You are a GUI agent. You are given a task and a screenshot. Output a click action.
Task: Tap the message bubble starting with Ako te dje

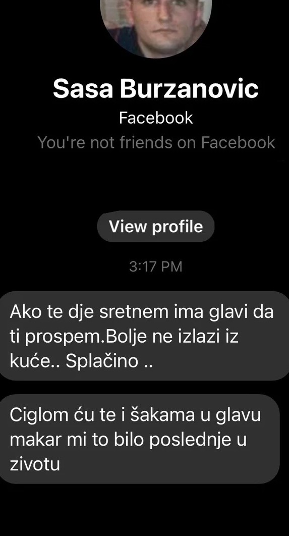pyautogui.click(x=144, y=336)
